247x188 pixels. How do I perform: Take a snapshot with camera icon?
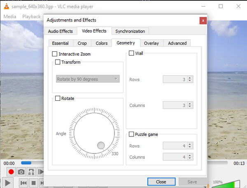(x=21, y=172)
